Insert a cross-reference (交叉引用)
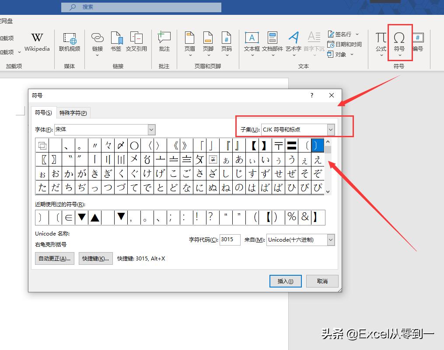This screenshot has height=350, width=444. (x=136, y=42)
